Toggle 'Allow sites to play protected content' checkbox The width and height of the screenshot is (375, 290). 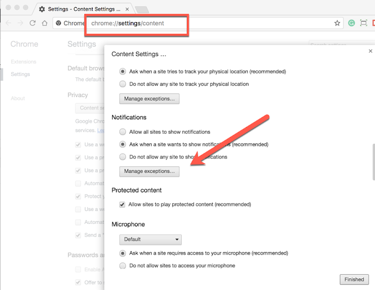[x=122, y=205]
